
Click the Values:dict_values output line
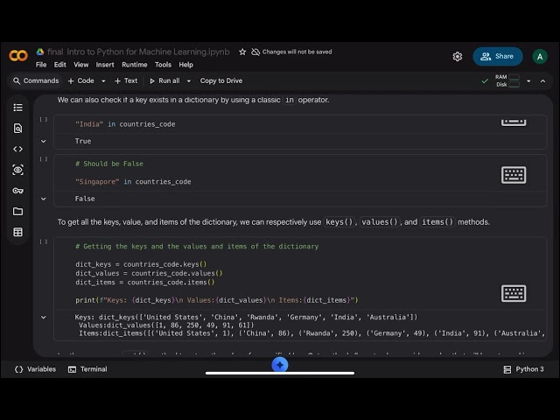(x=166, y=325)
